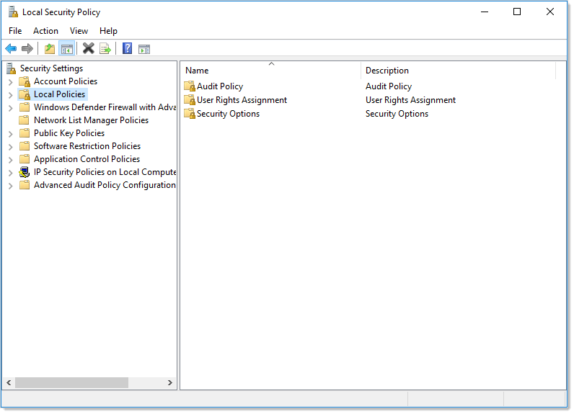This screenshot has width=574, height=414.
Task: Click tree pane horizontal scrollbar left arrow
Action: pyautogui.click(x=9, y=382)
